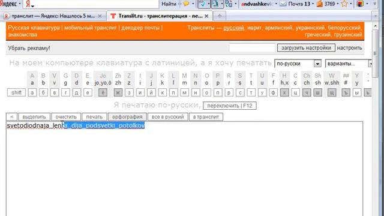
Task: Click the Cyrillic д virtual key
Action: (x=76, y=92)
